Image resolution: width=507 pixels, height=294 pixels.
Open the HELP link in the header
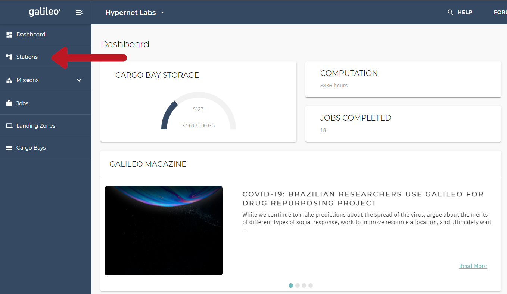pyautogui.click(x=465, y=12)
